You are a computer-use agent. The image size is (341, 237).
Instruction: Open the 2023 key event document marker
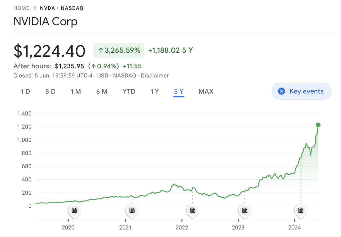tap(244, 210)
